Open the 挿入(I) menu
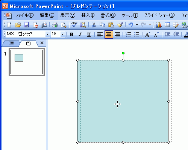The width and height of the screenshot is (188, 150). coord(88,15)
